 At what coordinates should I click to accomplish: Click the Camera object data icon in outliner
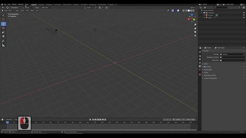click(x=217, y=15)
